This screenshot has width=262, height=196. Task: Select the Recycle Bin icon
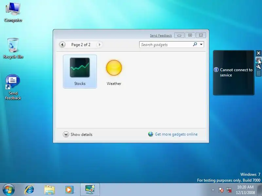(13, 48)
